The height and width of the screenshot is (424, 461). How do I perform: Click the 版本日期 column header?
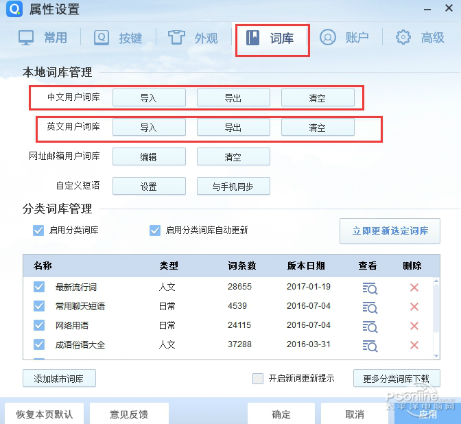[x=306, y=266]
